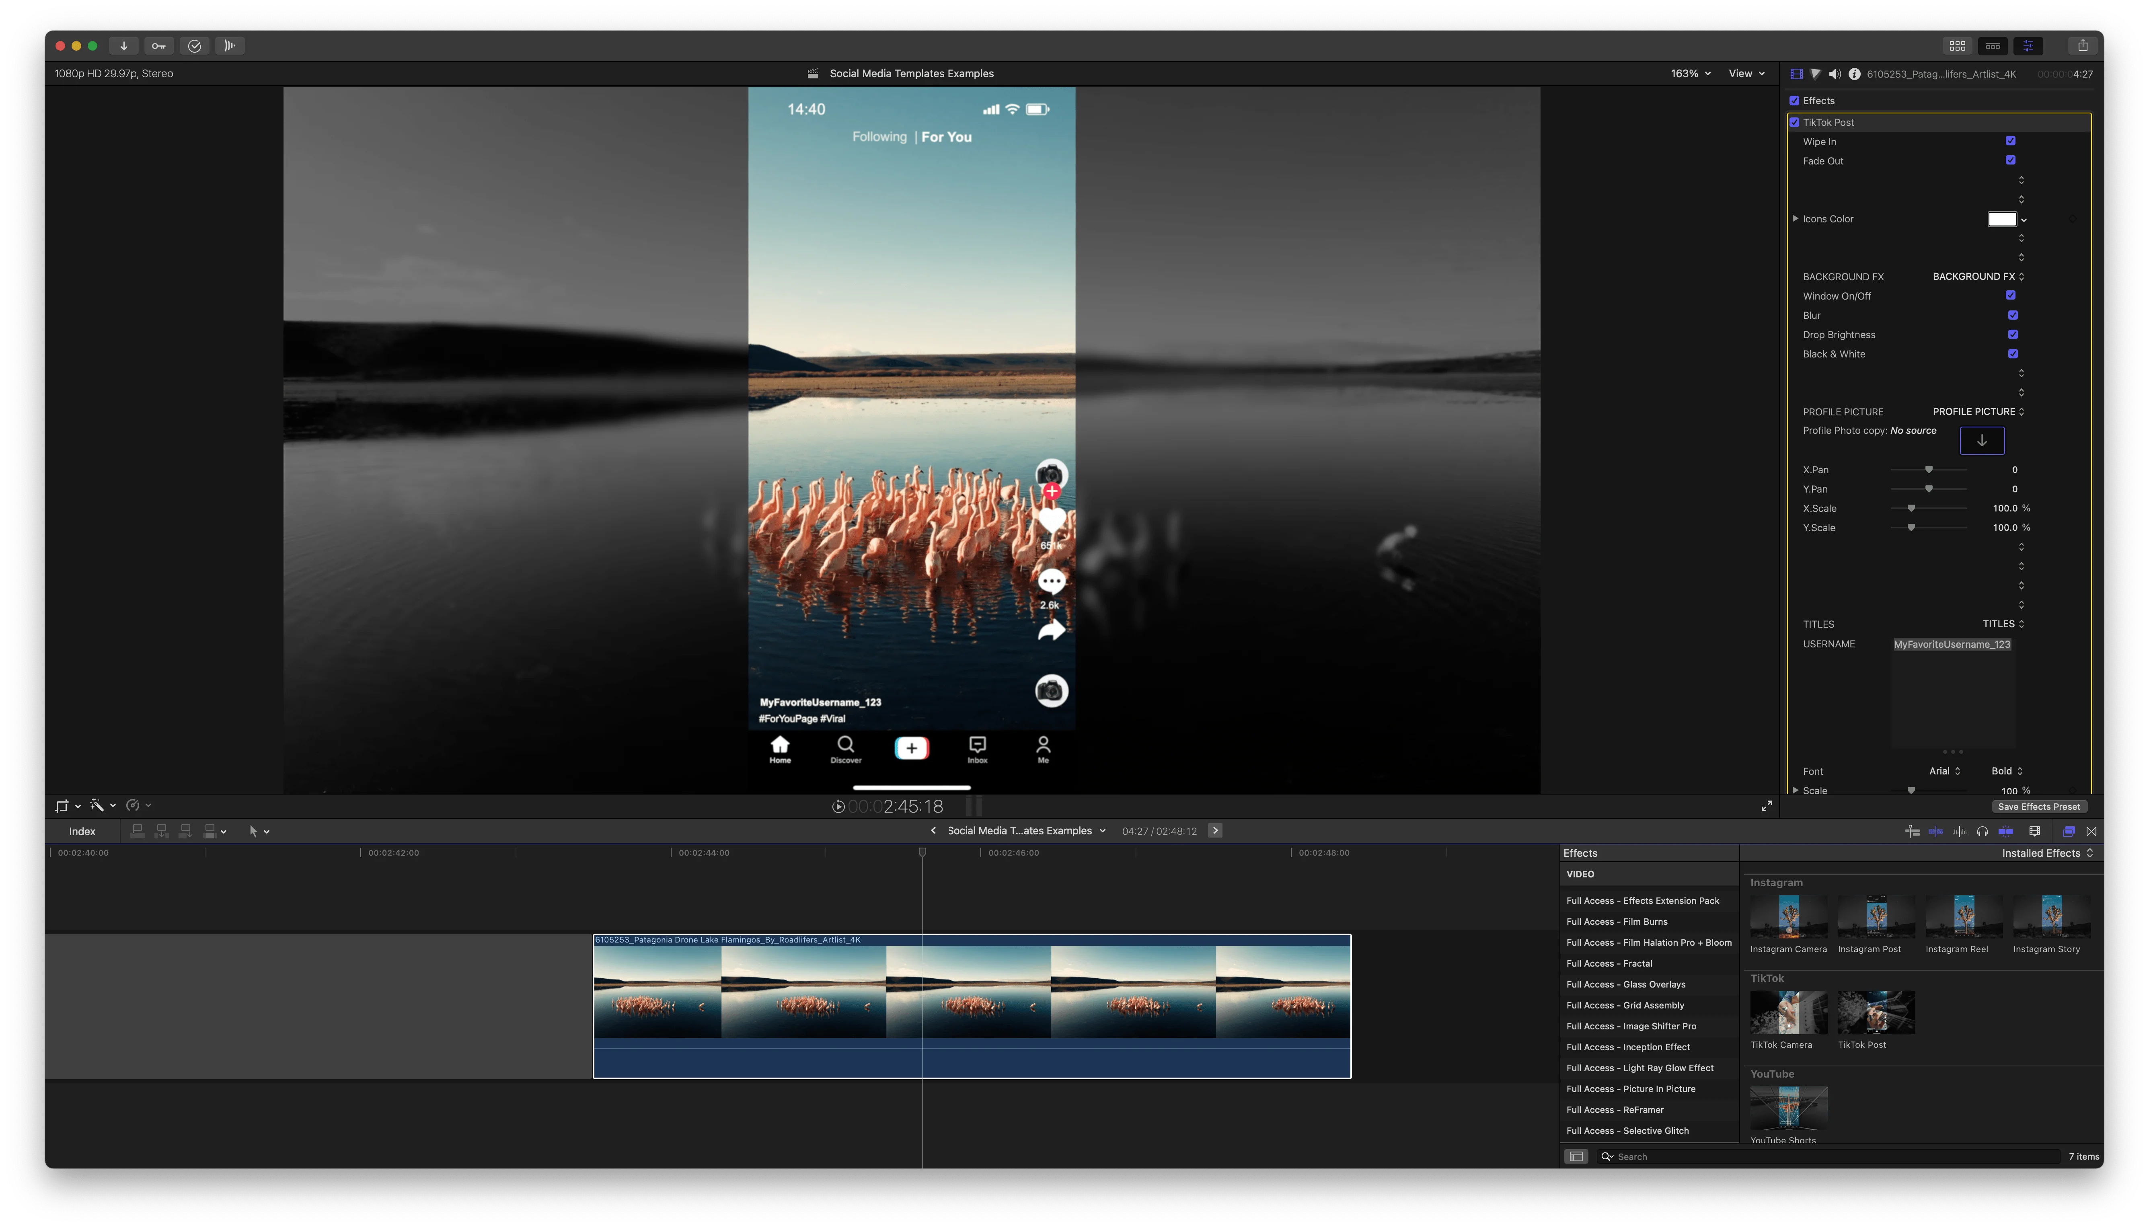Click play button beside timecode
This screenshot has width=2149, height=1228.
coord(838,807)
